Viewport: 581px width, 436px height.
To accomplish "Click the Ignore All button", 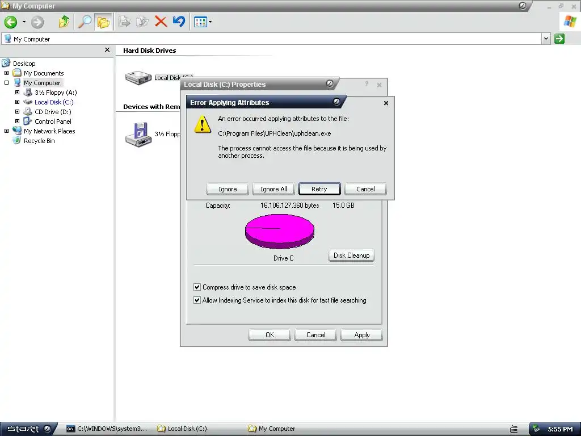I will (273, 189).
